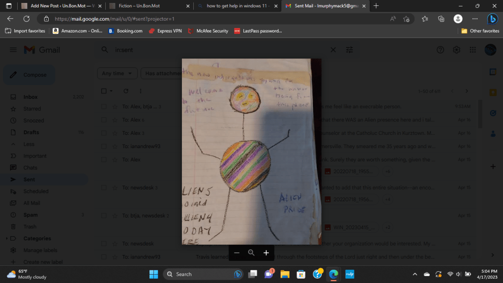Check the box for first sent email

104,106
